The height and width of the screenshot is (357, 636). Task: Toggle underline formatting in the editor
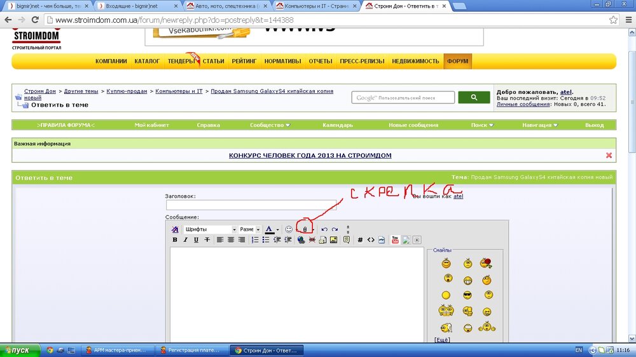pos(196,240)
